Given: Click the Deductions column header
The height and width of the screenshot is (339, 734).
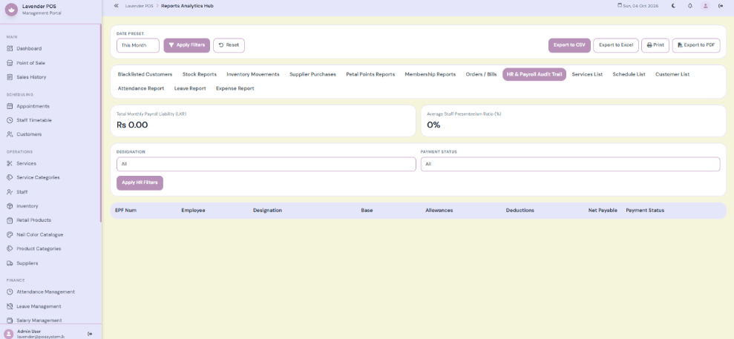Looking at the screenshot, I should tap(520, 211).
